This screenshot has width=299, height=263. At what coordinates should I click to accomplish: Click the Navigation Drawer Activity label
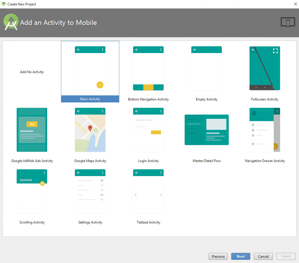tap(265, 161)
